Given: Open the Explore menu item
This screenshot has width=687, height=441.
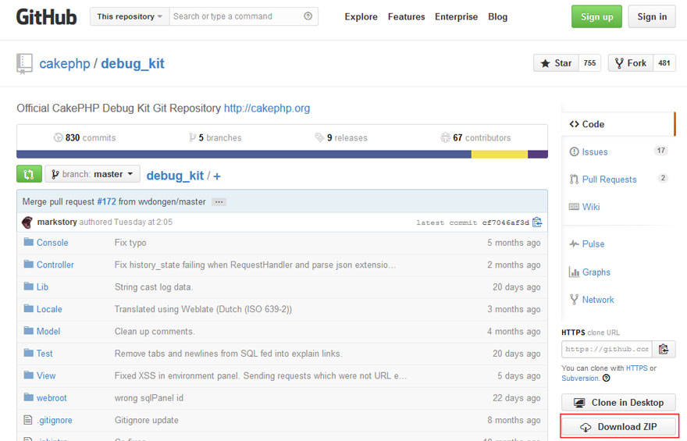Looking at the screenshot, I should click(361, 16).
